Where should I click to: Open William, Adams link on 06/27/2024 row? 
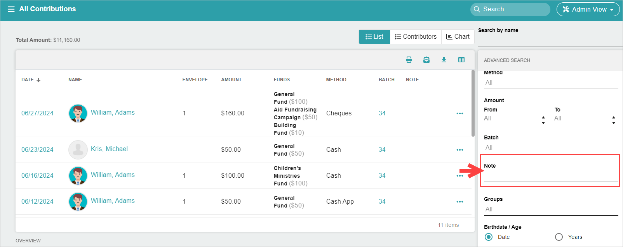[x=113, y=113]
